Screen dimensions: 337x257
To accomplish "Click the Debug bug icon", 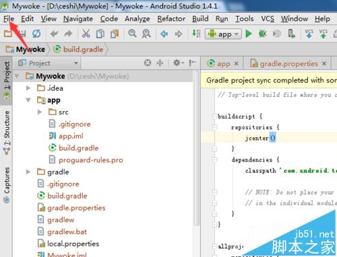I will point(262,34).
